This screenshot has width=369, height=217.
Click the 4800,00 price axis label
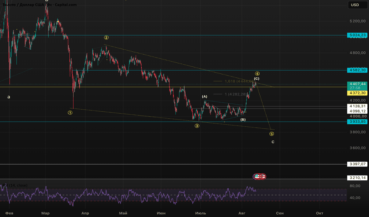pos(358,53)
